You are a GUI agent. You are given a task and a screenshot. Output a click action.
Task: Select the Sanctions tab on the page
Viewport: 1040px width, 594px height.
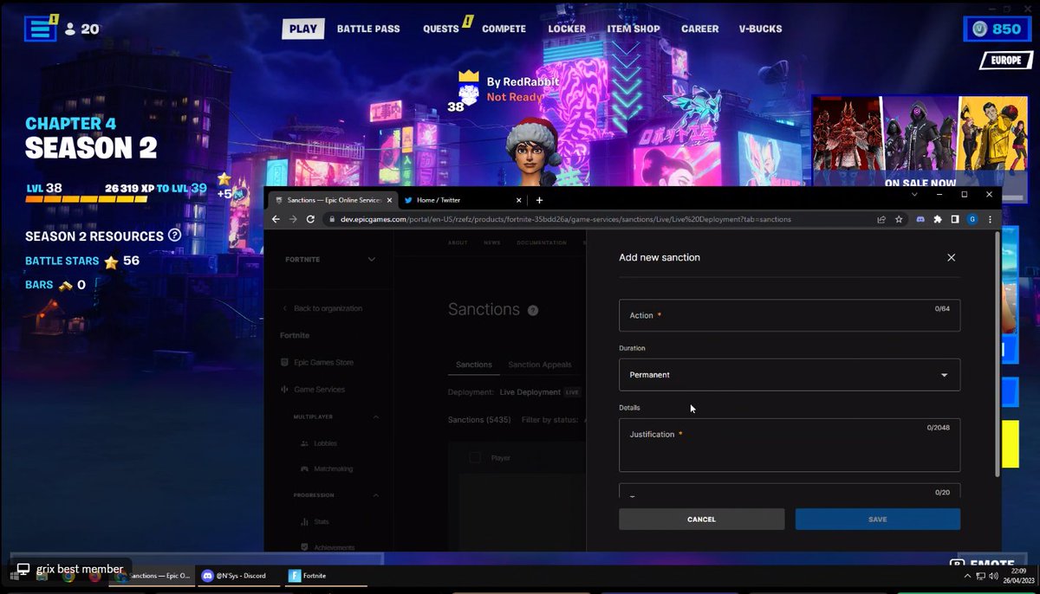[x=474, y=365]
